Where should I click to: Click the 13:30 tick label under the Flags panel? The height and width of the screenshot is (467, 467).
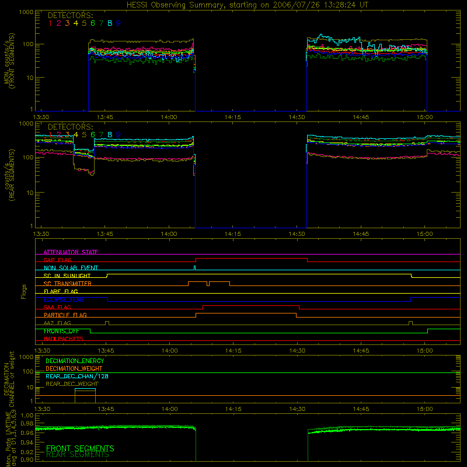pyautogui.click(x=42, y=351)
